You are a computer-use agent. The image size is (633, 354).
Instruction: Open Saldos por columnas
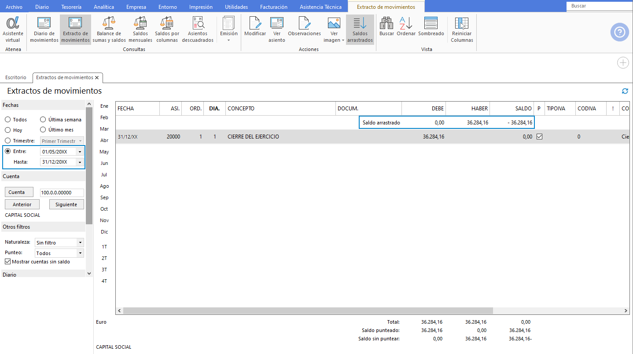click(x=167, y=30)
